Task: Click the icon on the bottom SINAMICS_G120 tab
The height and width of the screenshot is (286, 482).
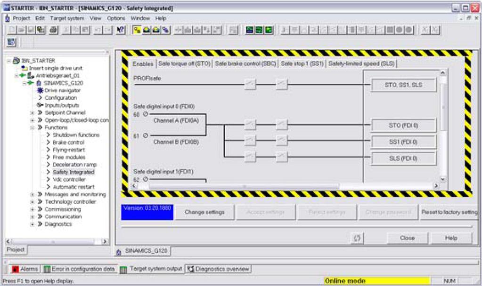Action: click(x=119, y=252)
